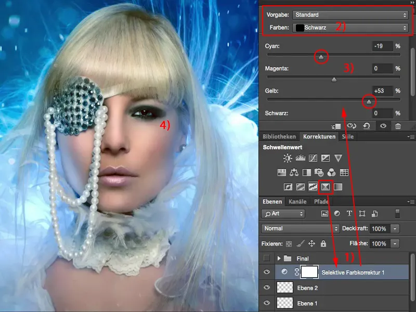Add a Black & White adjustment

coord(306,173)
